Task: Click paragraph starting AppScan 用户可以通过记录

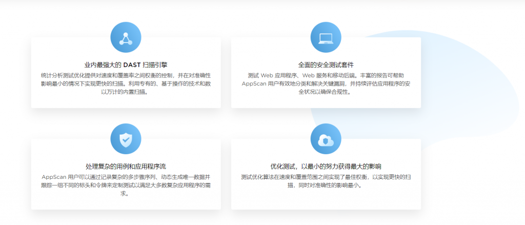Action: (x=126, y=185)
